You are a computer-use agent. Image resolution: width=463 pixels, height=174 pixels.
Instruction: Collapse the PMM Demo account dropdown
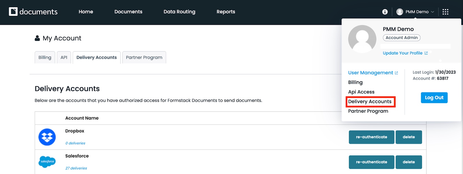(x=432, y=12)
